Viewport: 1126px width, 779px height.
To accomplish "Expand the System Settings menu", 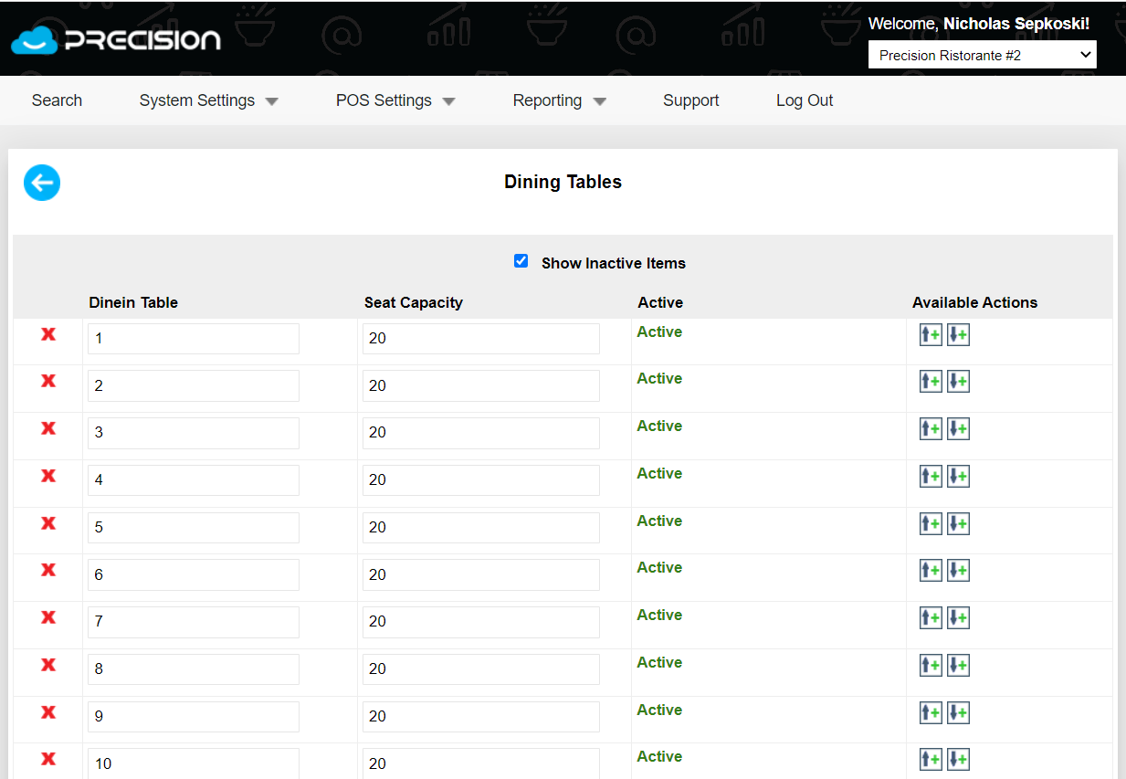I will [x=208, y=100].
